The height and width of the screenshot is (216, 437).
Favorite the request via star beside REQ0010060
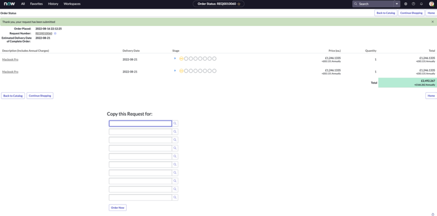coord(55,33)
